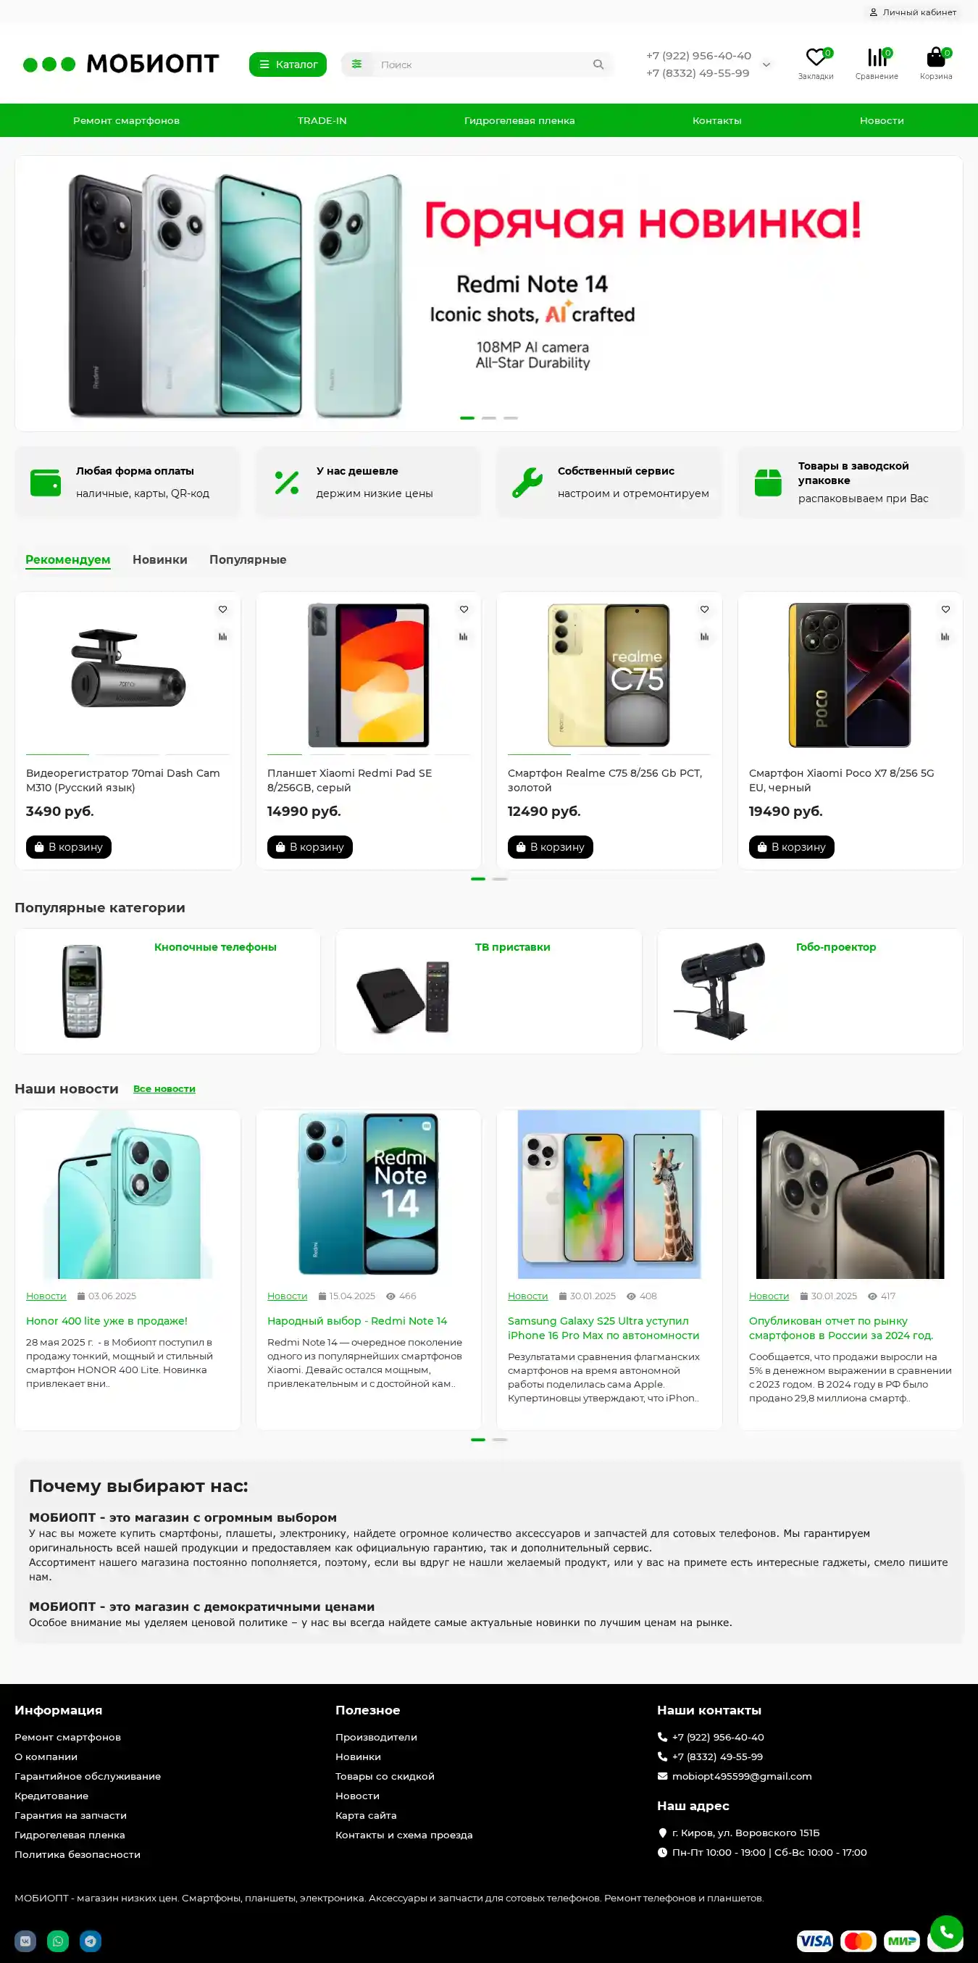Image resolution: width=978 pixels, height=1963 pixels.
Task: Open the Каталог menu button
Action: pyautogui.click(x=288, y=64)
